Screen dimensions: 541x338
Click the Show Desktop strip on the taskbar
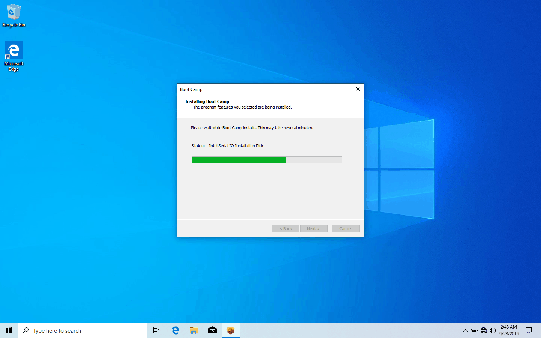tap(539, 330)
